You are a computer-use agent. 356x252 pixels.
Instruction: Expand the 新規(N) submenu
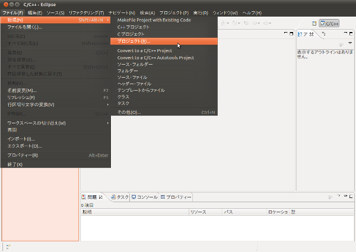click(55, 20)
